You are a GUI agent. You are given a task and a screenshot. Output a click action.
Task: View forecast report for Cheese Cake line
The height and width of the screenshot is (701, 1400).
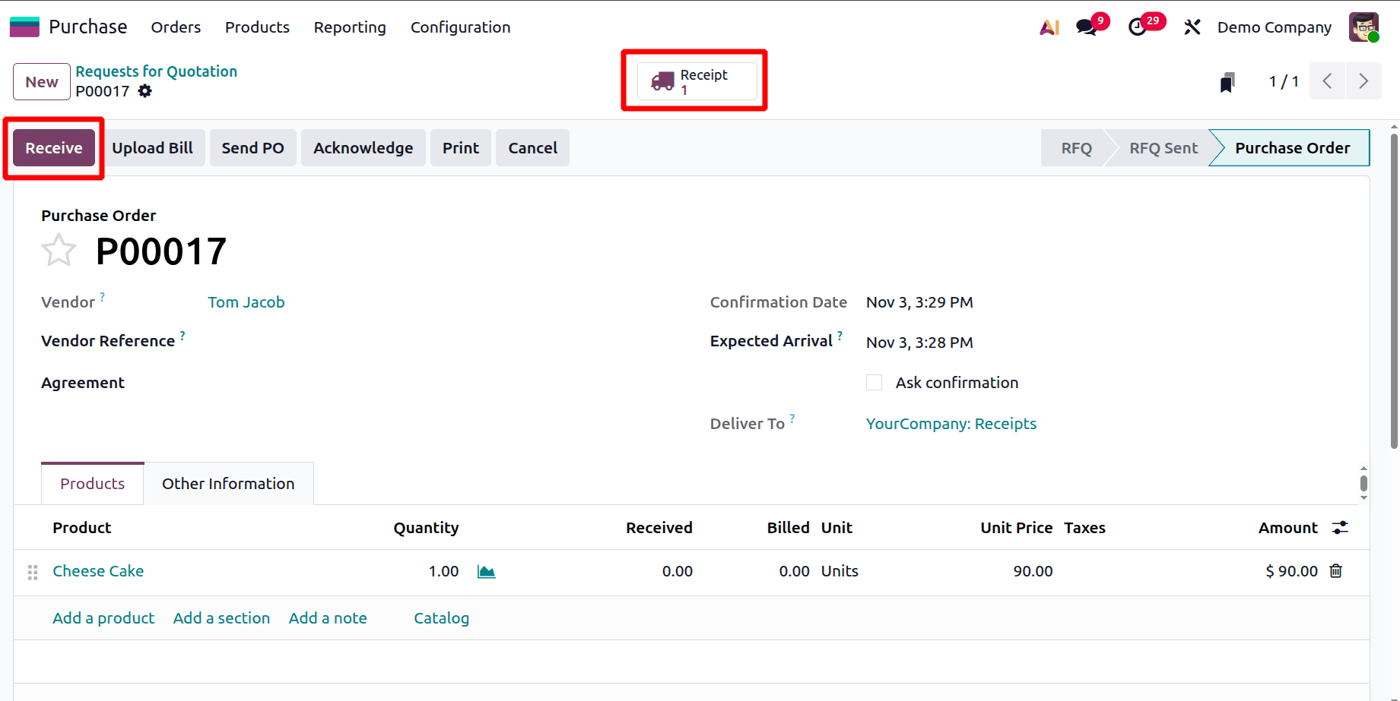[x=486, y=571]
